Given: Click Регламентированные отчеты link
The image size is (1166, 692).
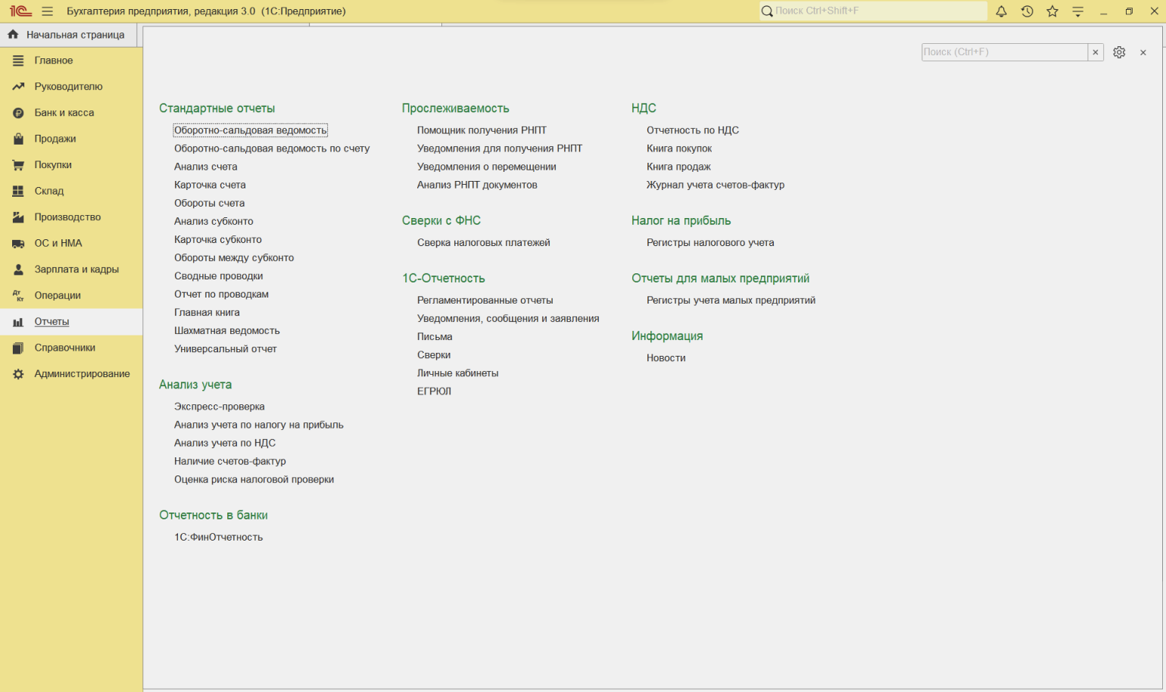Looking at the screenshot, I should point(485,301).
